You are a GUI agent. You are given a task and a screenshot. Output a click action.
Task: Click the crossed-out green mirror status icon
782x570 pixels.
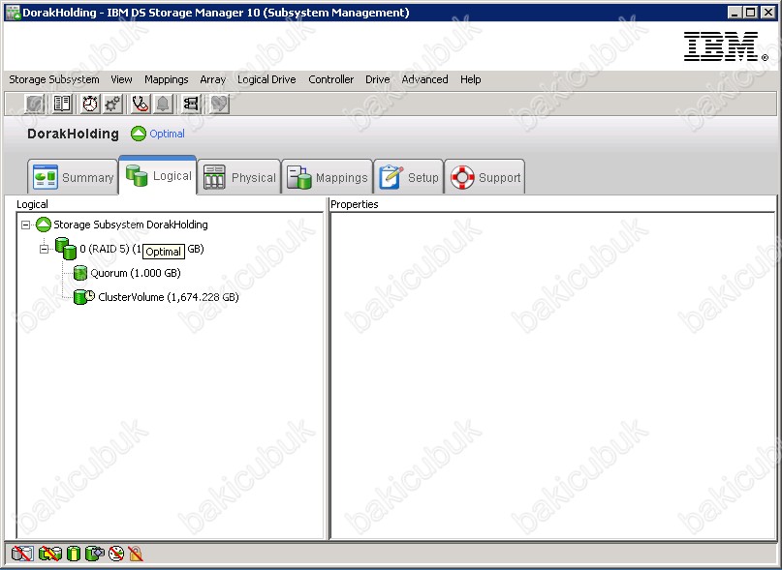point(50,554)
